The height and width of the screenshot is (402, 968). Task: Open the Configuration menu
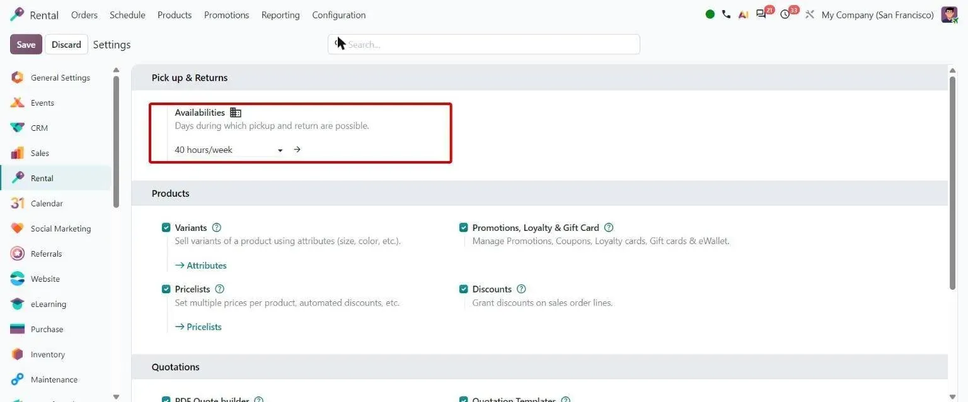[x=339, y=14]
